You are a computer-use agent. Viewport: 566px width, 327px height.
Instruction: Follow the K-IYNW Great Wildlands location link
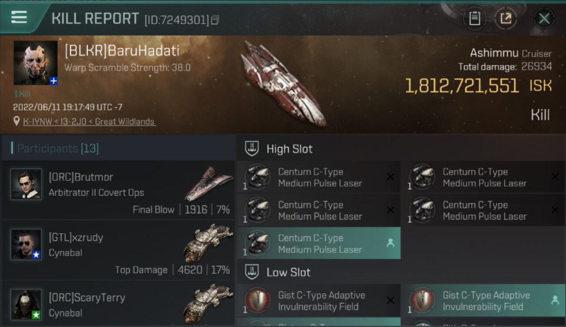[x=89, y=122]
